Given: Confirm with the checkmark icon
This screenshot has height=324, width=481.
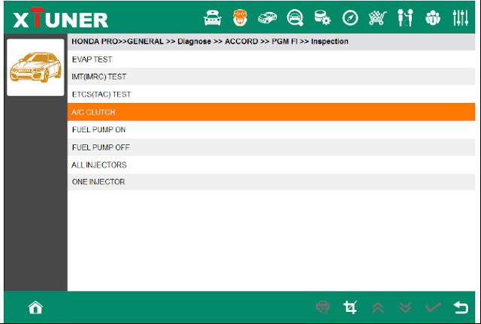Looking at the screenshot, I should coord(433,307).
